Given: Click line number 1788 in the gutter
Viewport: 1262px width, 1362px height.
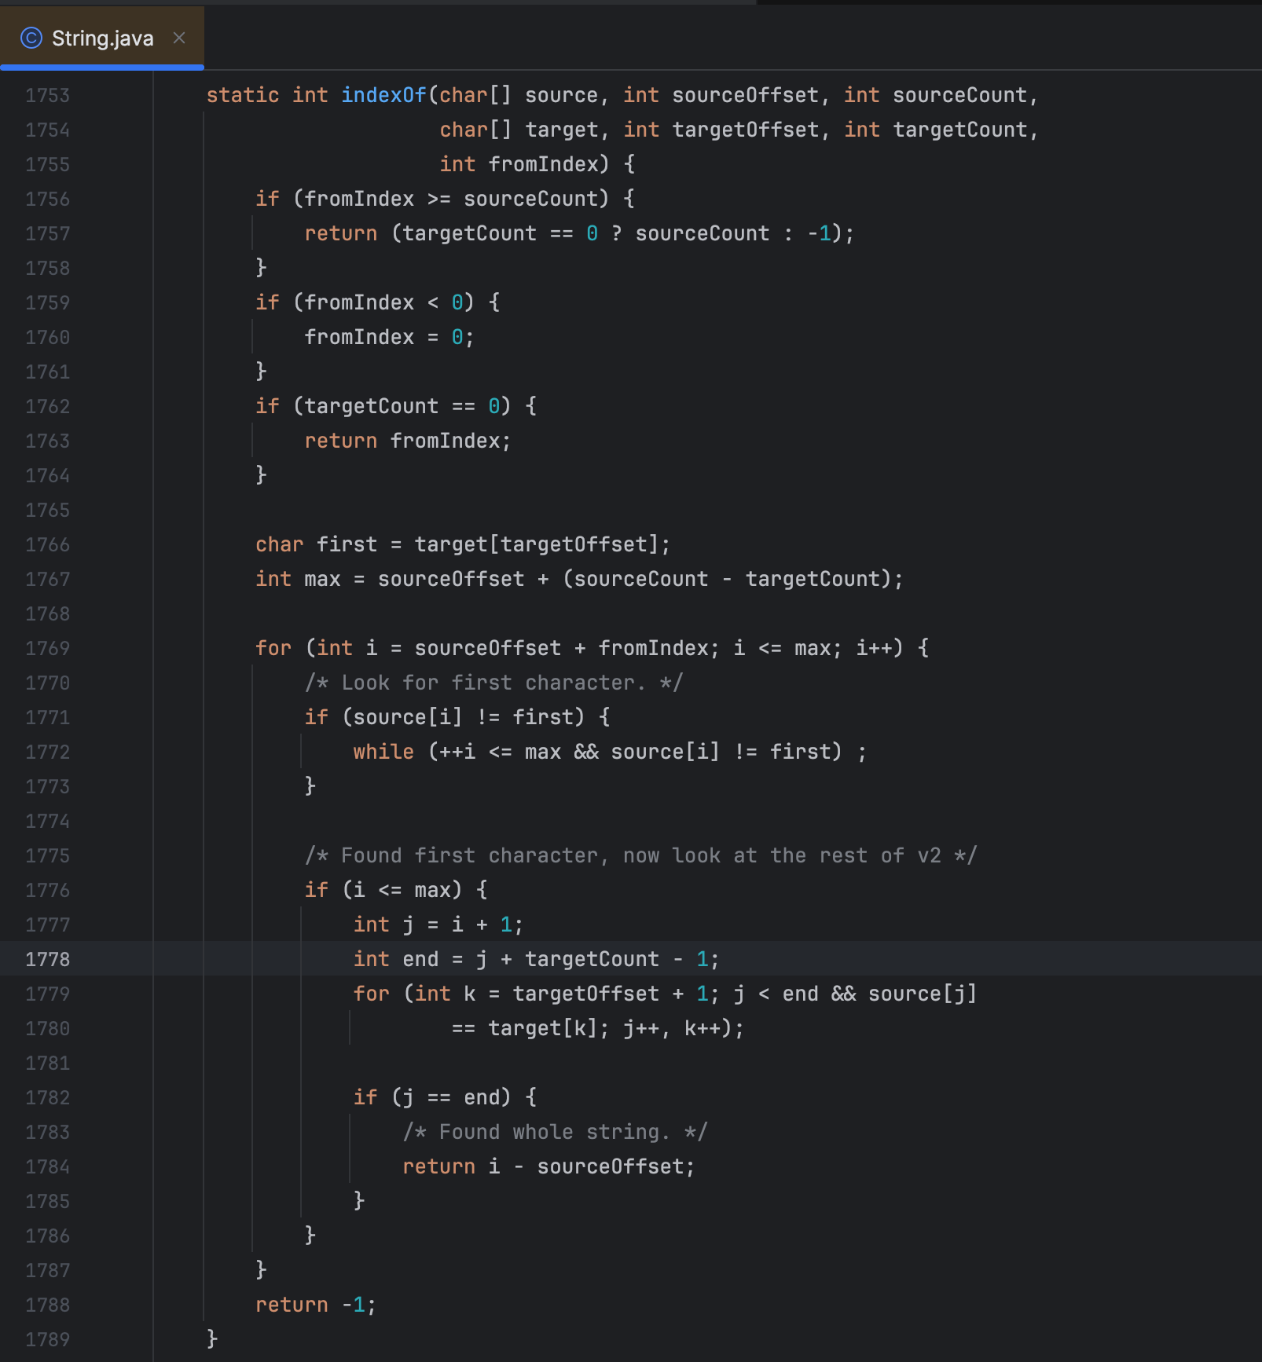Looking at the screenshot, I should [47, 1305].
